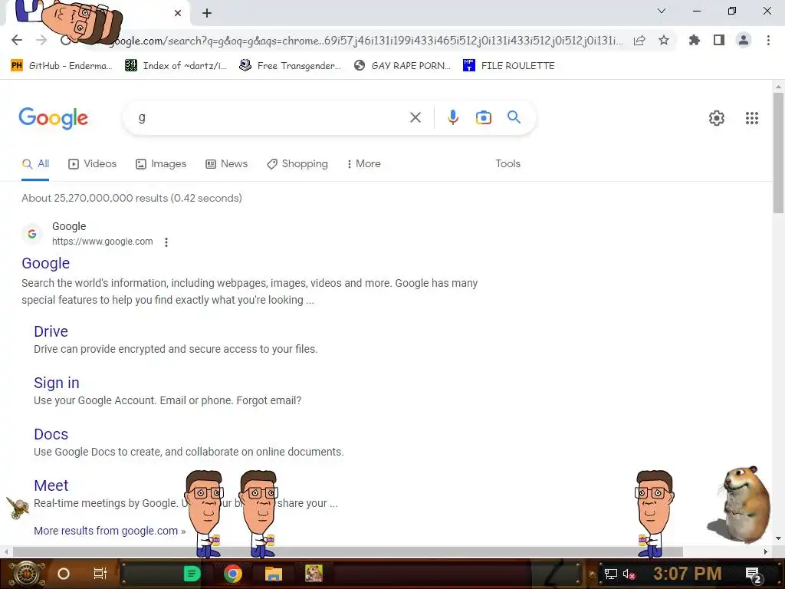Click the results count text

pos(132,198)
